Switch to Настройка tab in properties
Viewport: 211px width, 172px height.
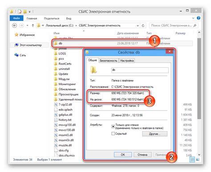click(127, 61)
